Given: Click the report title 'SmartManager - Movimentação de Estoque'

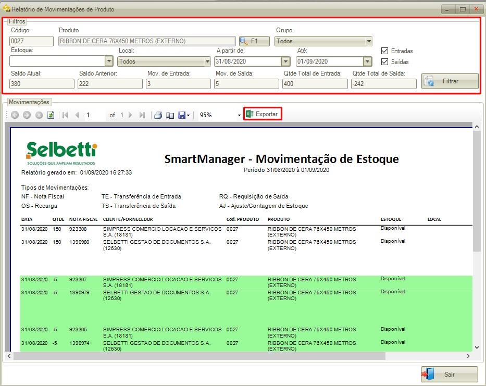Looking at the screenshot, I should (x=281, y=159).
